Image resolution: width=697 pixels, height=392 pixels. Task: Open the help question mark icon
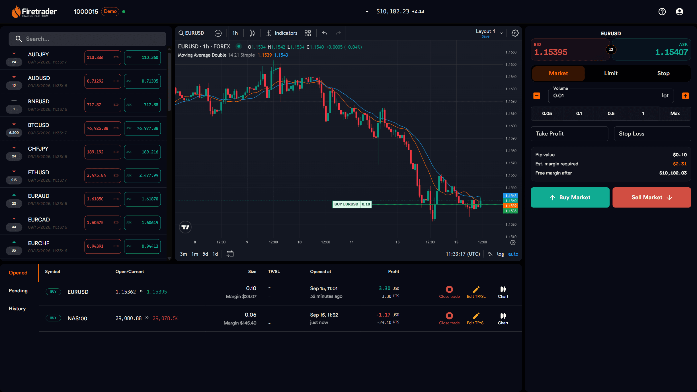coord(662,12)
